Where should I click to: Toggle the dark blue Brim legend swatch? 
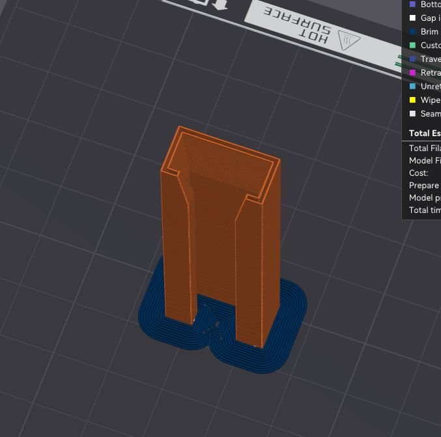point(412,31)
